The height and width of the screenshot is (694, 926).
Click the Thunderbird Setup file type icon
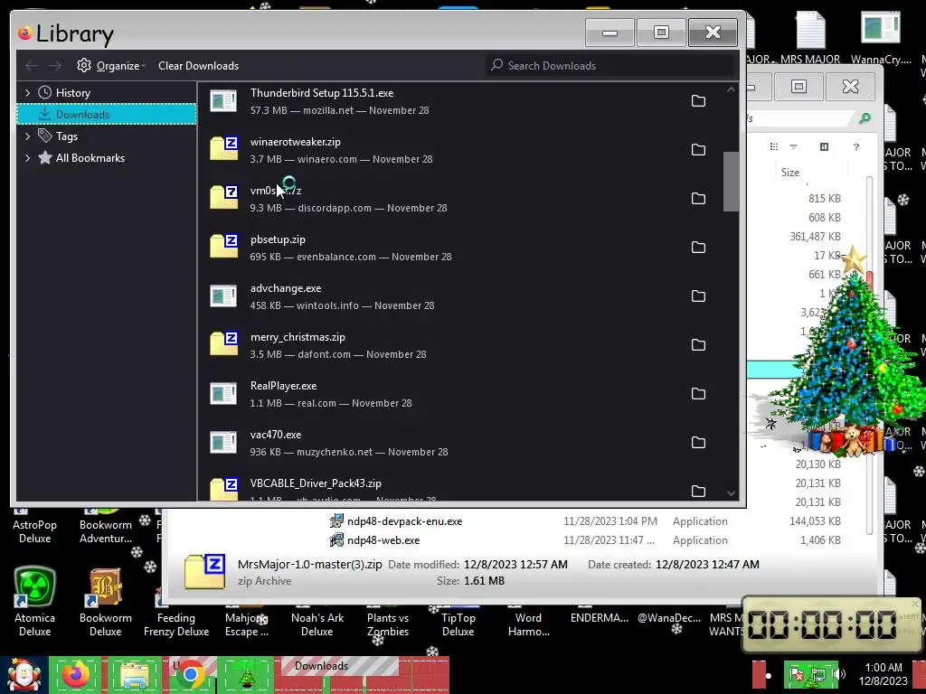(x=224, y=101)
